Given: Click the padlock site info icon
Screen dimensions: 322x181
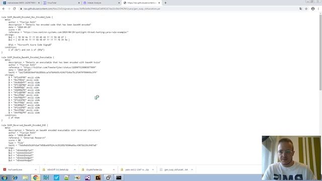Looking at the screenshot, I should point(21,9).
